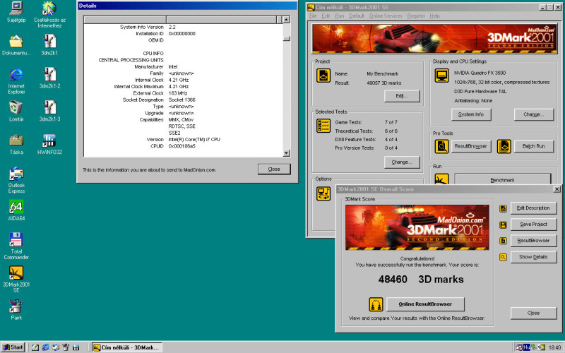
Task: Open the Run menu in 3DMark2001
Action: 340,16
